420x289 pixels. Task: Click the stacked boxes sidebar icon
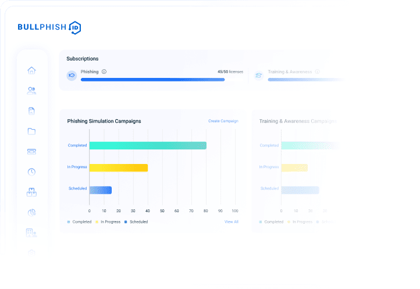click(x=31, y=192)
